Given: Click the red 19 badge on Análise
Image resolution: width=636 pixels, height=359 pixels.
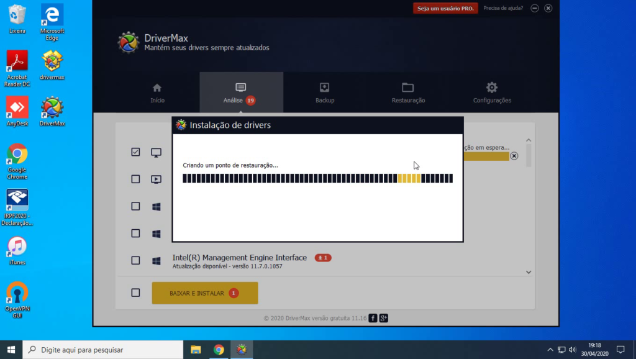Looking at the screenshot, I should (251, 100).
